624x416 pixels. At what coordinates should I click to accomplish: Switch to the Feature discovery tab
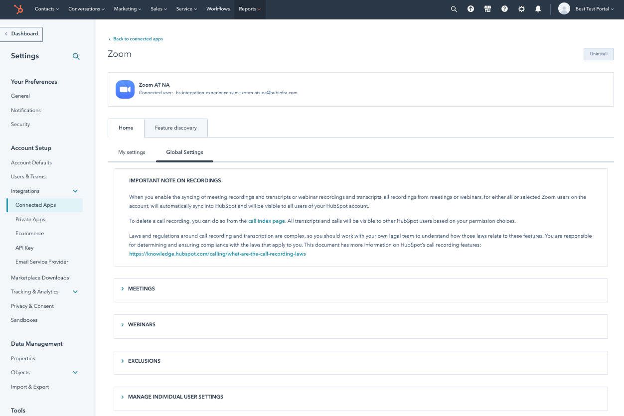[176, 128]
